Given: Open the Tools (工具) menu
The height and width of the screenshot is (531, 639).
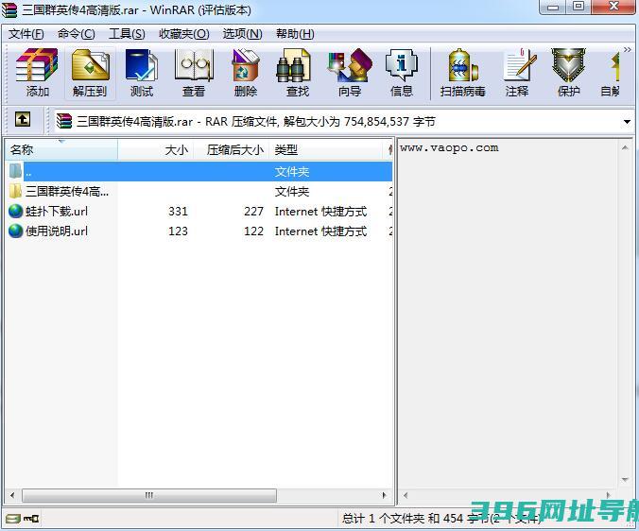Looking at the screenshot, I should (127, 34).
